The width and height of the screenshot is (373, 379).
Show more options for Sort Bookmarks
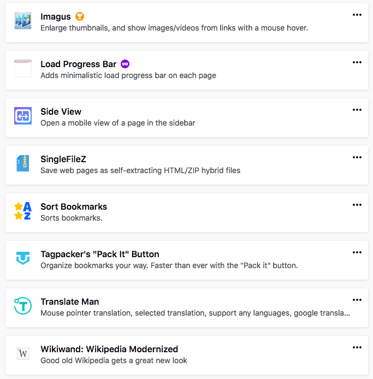357,205
